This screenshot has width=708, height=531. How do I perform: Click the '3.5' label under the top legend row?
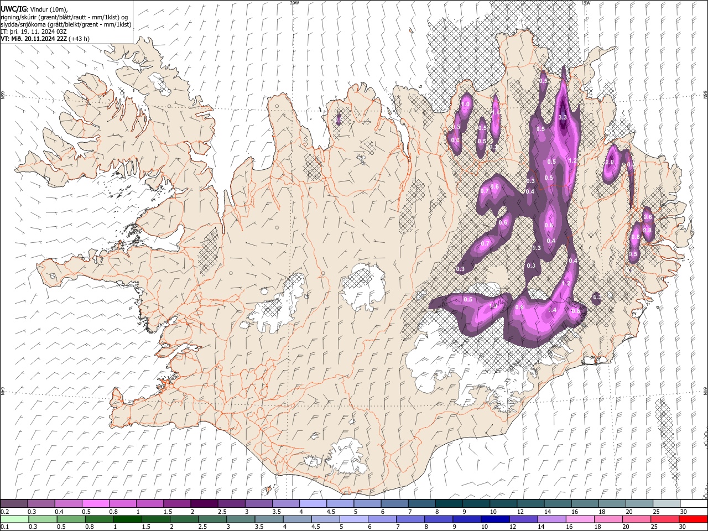[277, 512]
